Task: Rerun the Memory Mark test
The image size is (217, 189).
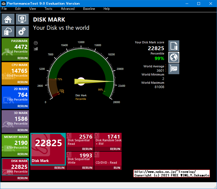Action: 22,154
